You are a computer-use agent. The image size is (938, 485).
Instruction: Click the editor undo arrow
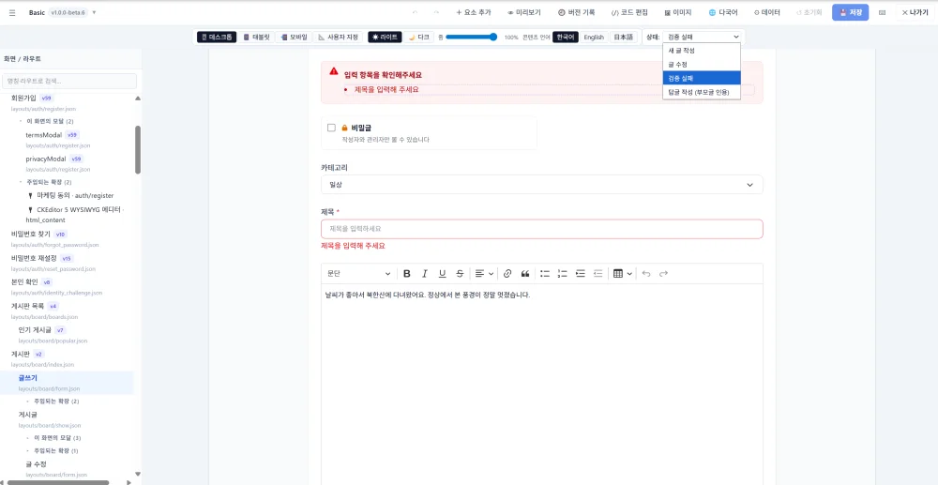pos(646,273)
